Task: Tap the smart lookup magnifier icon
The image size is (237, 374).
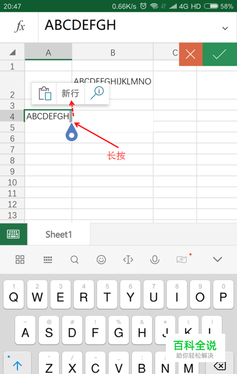Action: [x=97, y=93]
